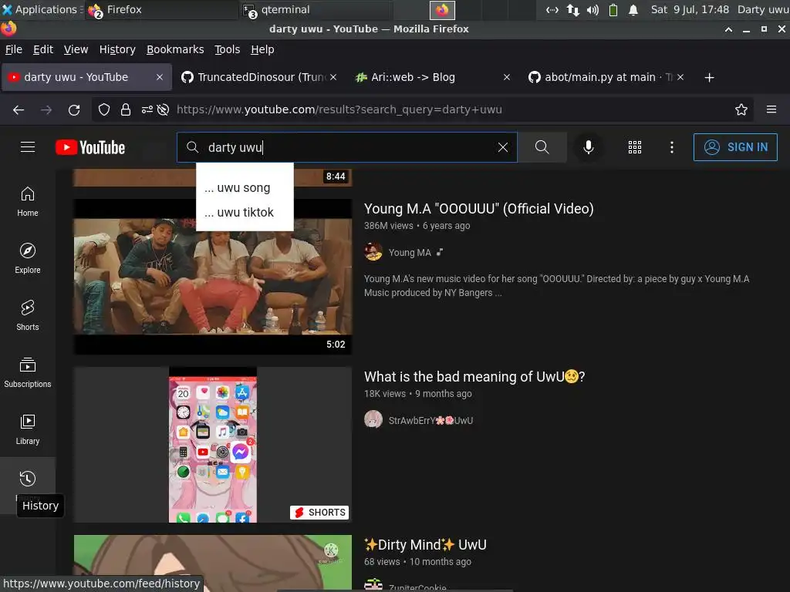Open the Help menu
The image size is (790, 592).
click(x=262, y=49)
